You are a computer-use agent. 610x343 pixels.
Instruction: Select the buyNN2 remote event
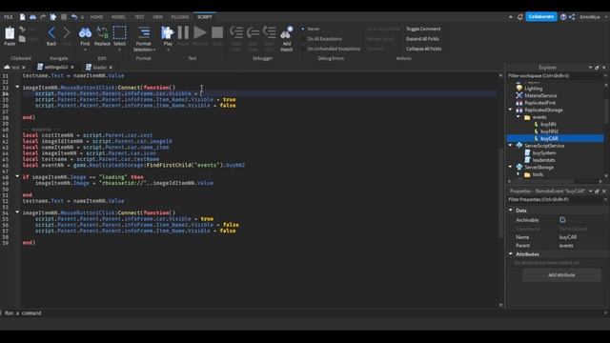coord(549,131)
